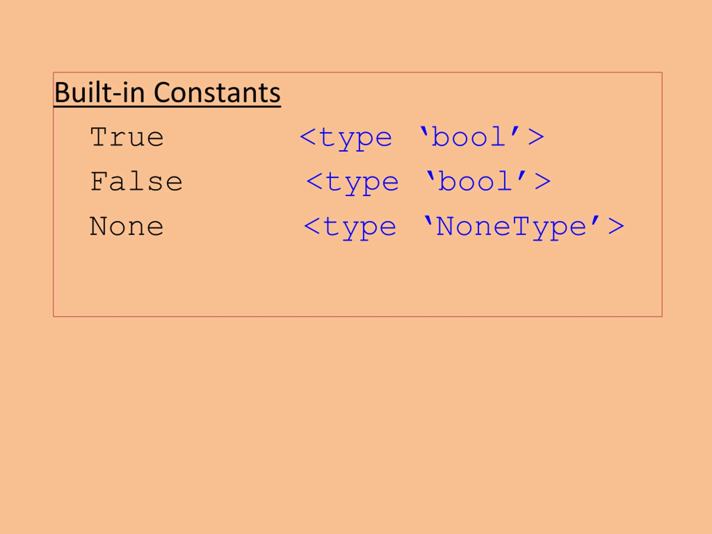
Task: Click the closing angle bracket on the True row
Action: click(x=536, y=137)
